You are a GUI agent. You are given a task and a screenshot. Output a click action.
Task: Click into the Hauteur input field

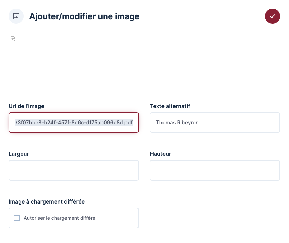[x=215, y=170]
